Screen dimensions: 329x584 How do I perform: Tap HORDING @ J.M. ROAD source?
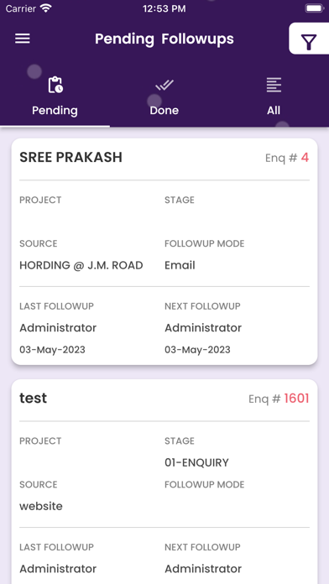coord(81,265)
